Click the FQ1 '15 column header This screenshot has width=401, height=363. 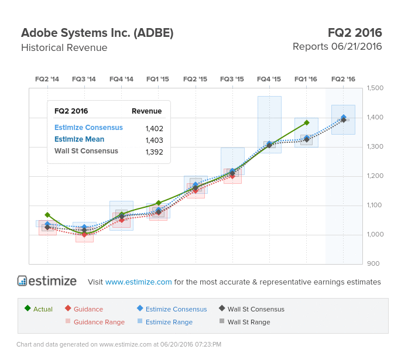click(157, 79)
